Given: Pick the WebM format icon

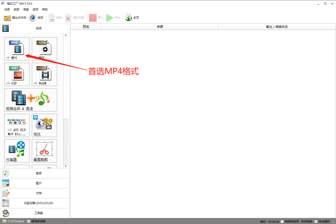Looking at the screenshot, I should point(44,74).
